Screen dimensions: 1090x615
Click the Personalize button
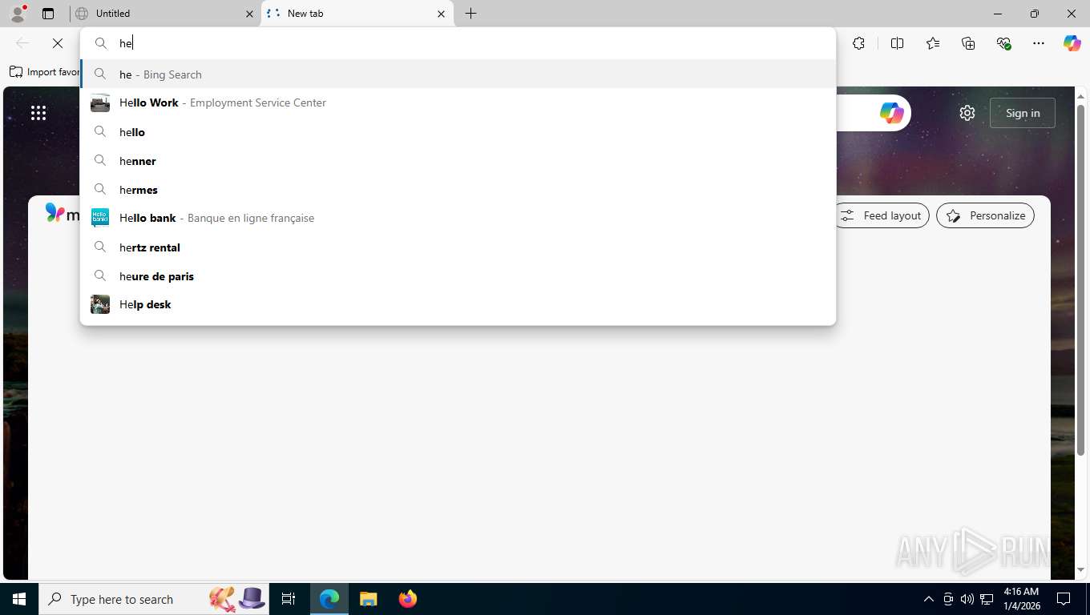point(986,215)
